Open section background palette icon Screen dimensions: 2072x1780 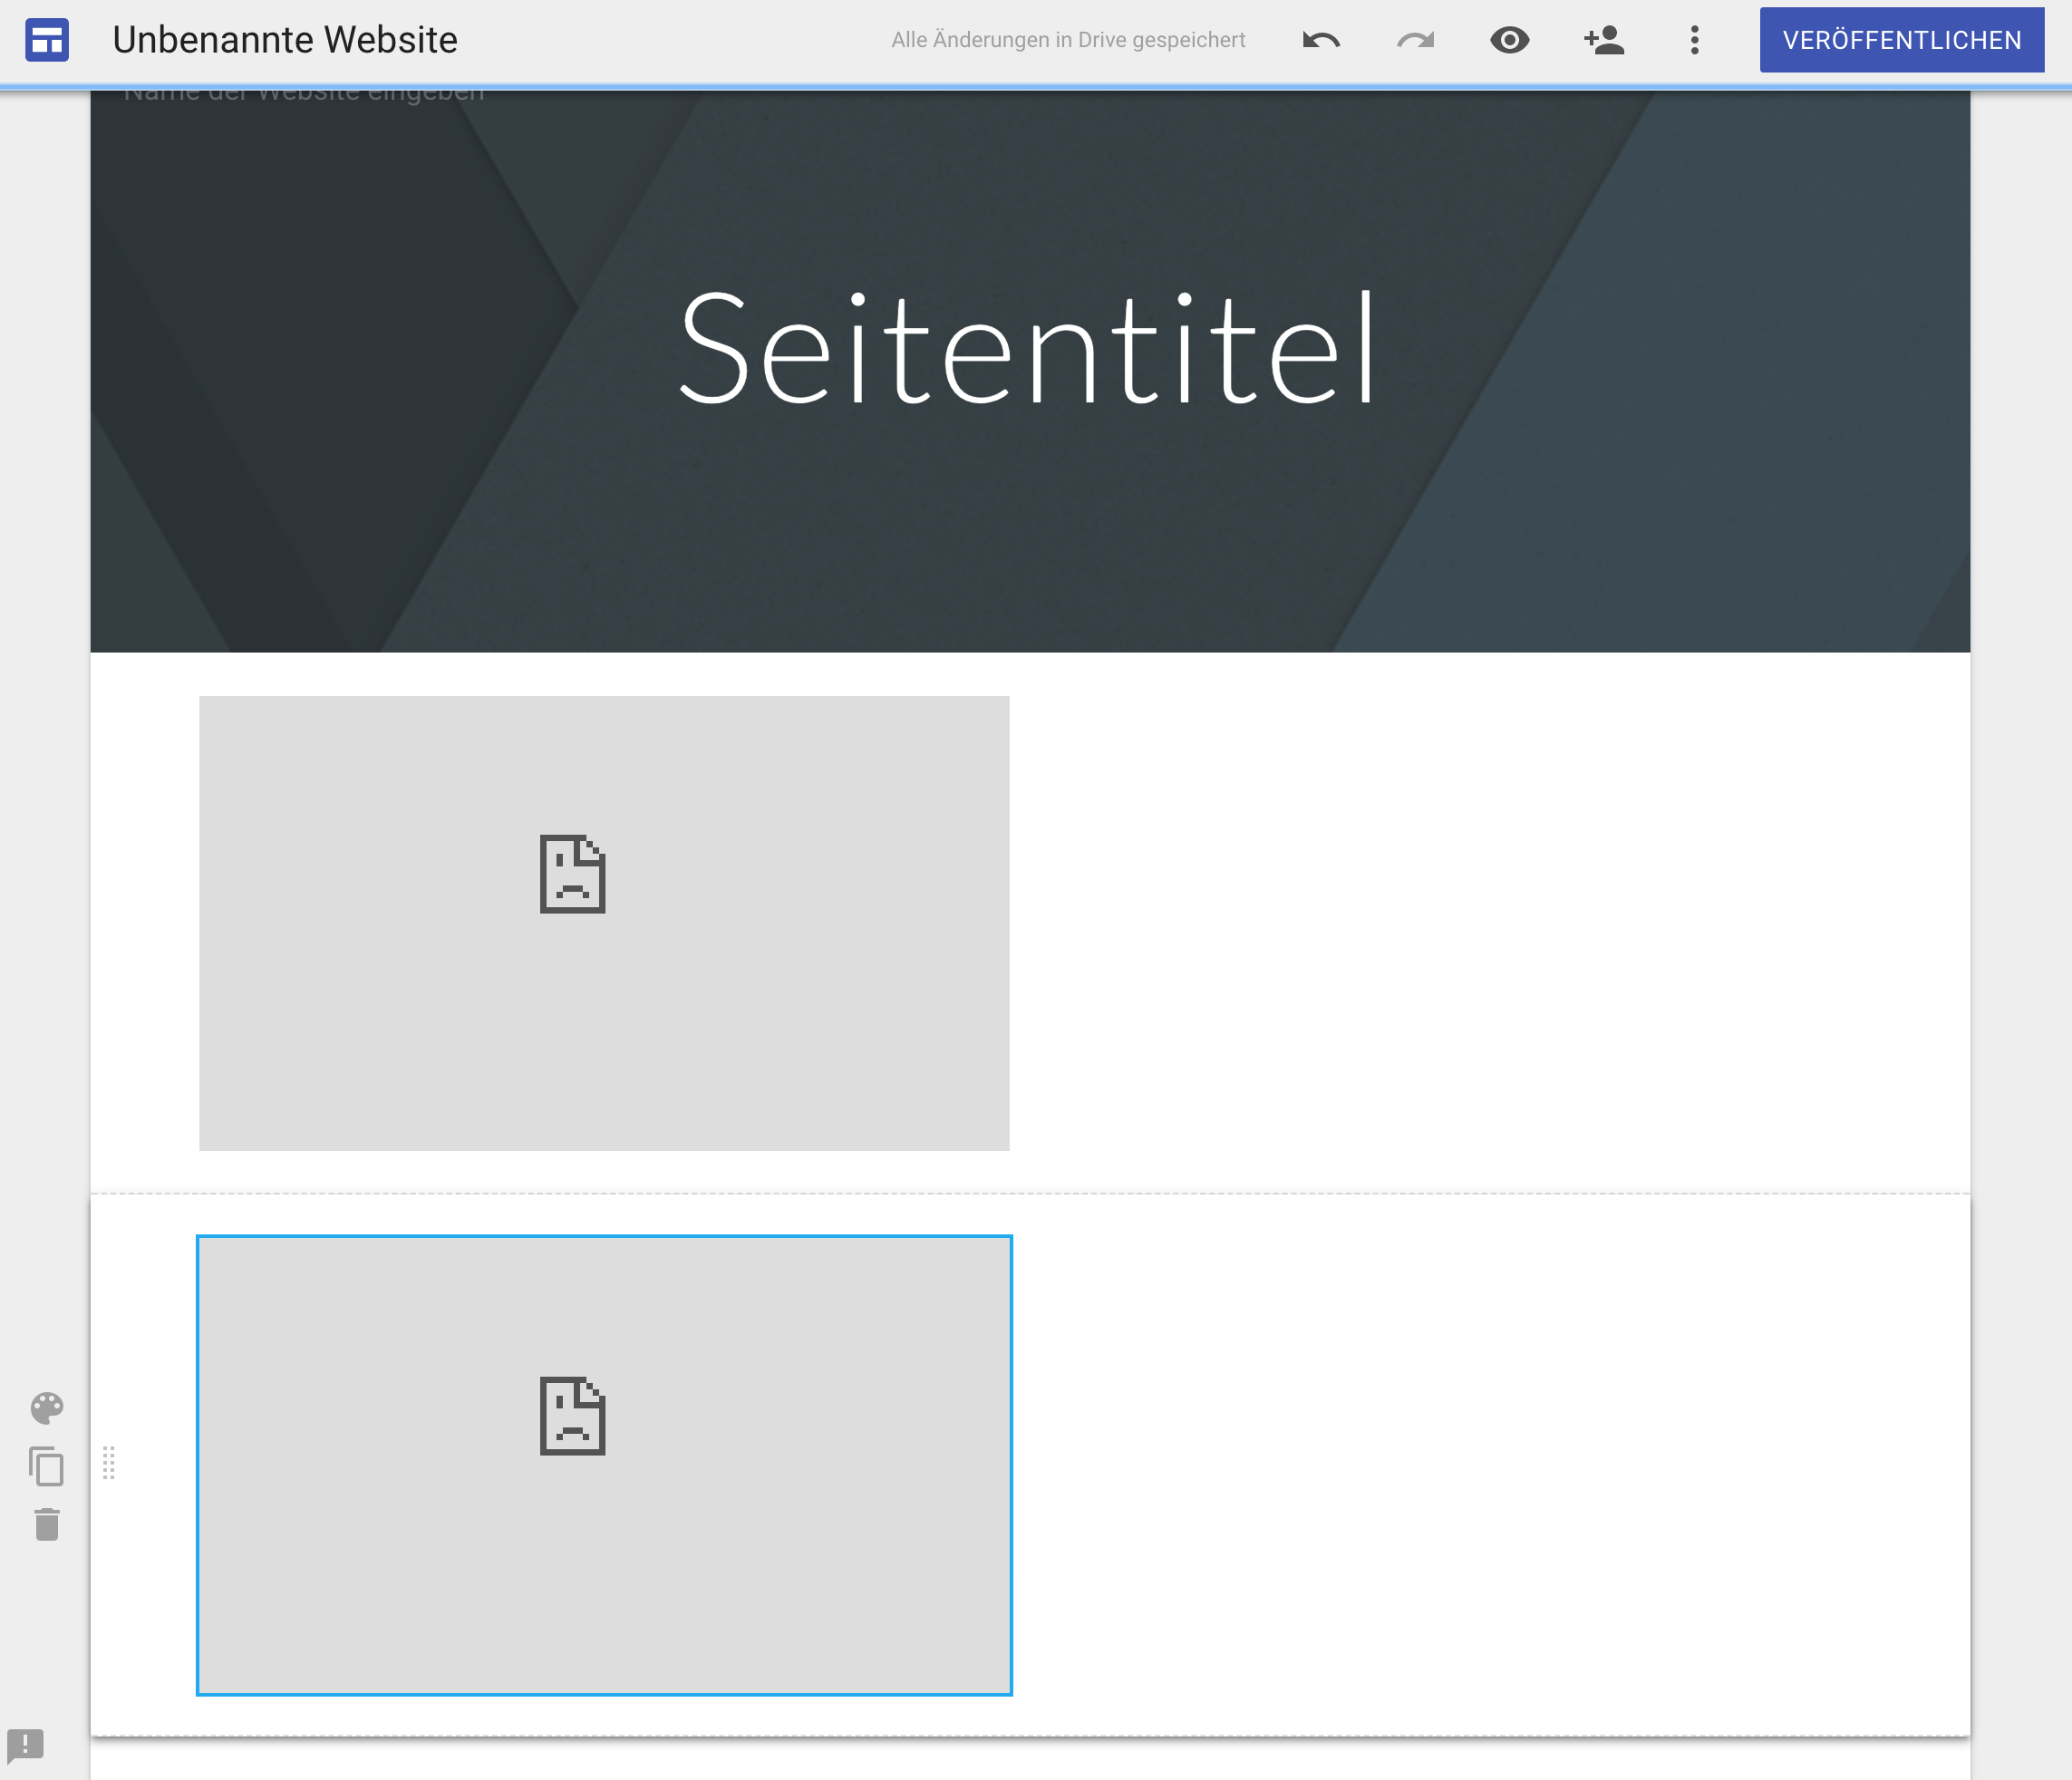(x=47, y=1408)
